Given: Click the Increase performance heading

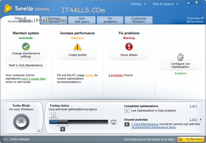Looking at the screenshot, I should 77,33.
